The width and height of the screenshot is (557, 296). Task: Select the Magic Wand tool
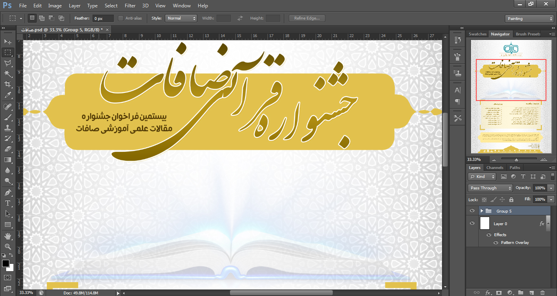click(7, 74)
